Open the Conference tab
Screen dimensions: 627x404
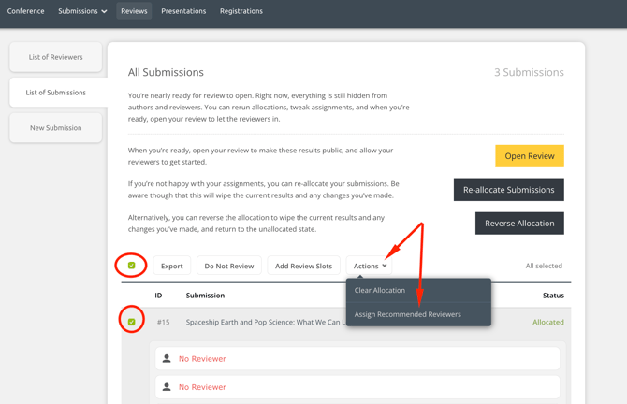point(26,11)
